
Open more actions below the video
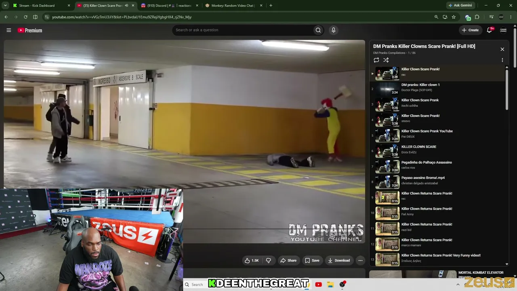point(360,261)
